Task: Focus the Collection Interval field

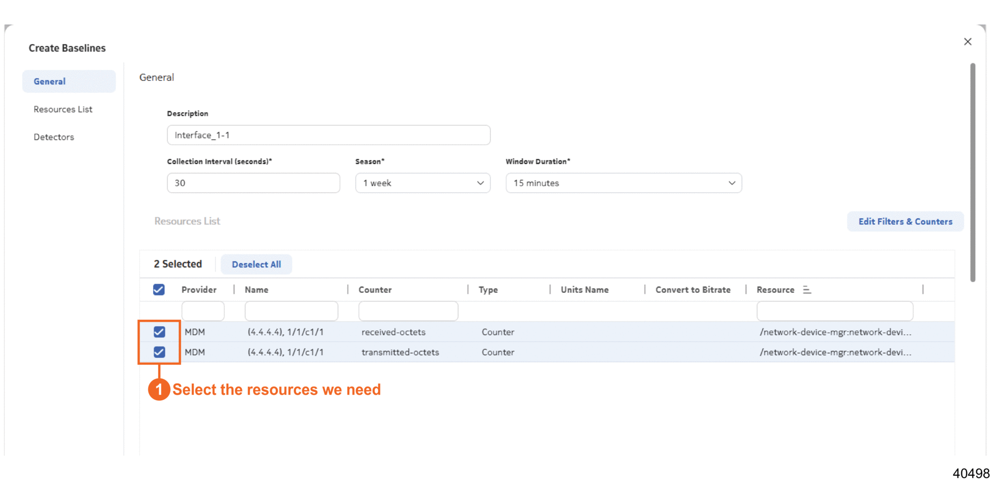Action: tap(253, 183)
